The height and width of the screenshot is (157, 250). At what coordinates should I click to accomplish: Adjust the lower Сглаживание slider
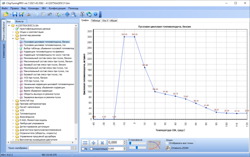[x=137, y=148]
